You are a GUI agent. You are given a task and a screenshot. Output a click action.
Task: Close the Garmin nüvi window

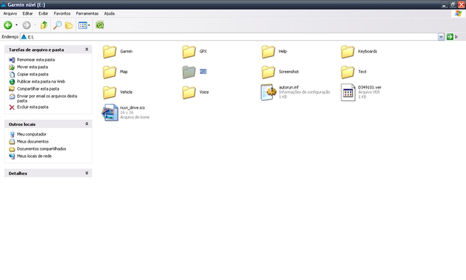[461, 5]
